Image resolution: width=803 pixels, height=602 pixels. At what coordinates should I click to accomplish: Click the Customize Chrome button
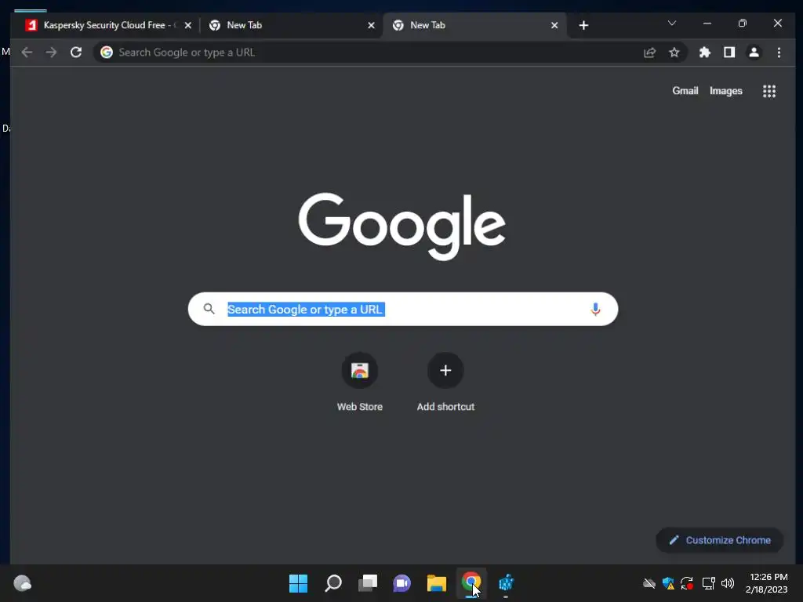coord(720,540)
